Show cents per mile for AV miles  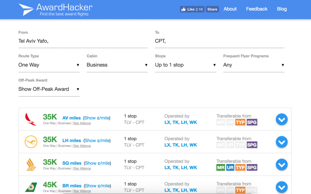click(97, 118)
